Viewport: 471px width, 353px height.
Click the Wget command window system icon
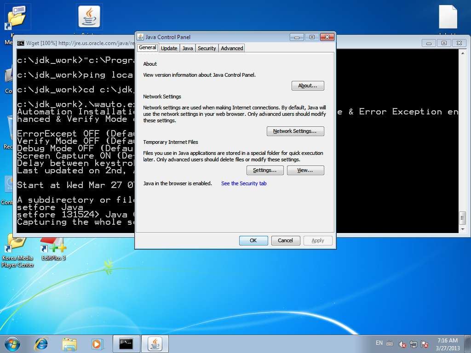[20, 43]
